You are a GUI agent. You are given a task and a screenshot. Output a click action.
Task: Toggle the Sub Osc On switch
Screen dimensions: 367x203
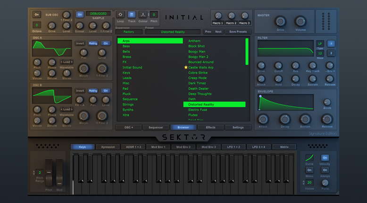click(36, 15)
